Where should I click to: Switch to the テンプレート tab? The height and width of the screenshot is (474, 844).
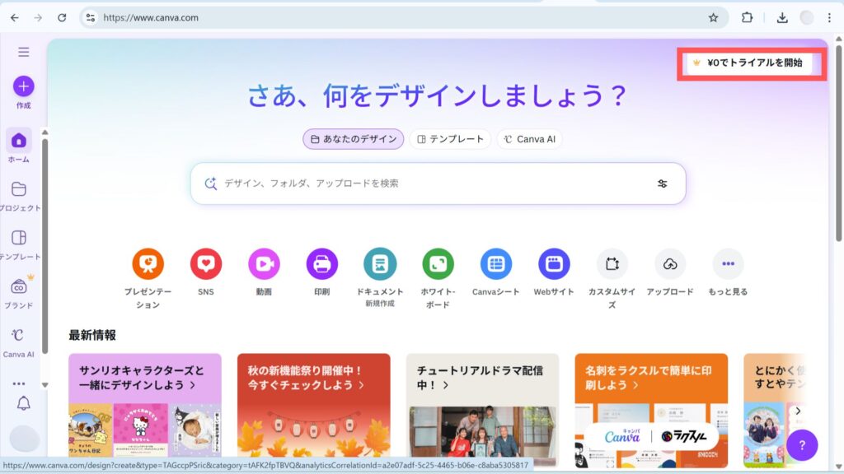coord(450,139)
